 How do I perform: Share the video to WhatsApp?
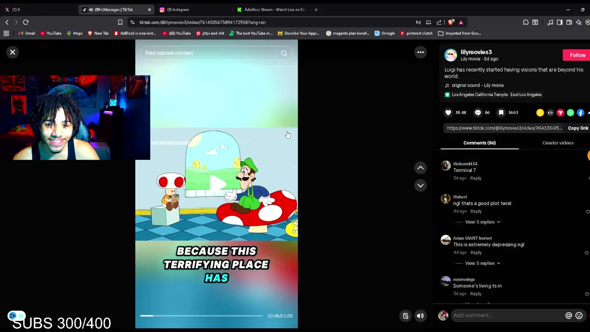click(570, 113)
